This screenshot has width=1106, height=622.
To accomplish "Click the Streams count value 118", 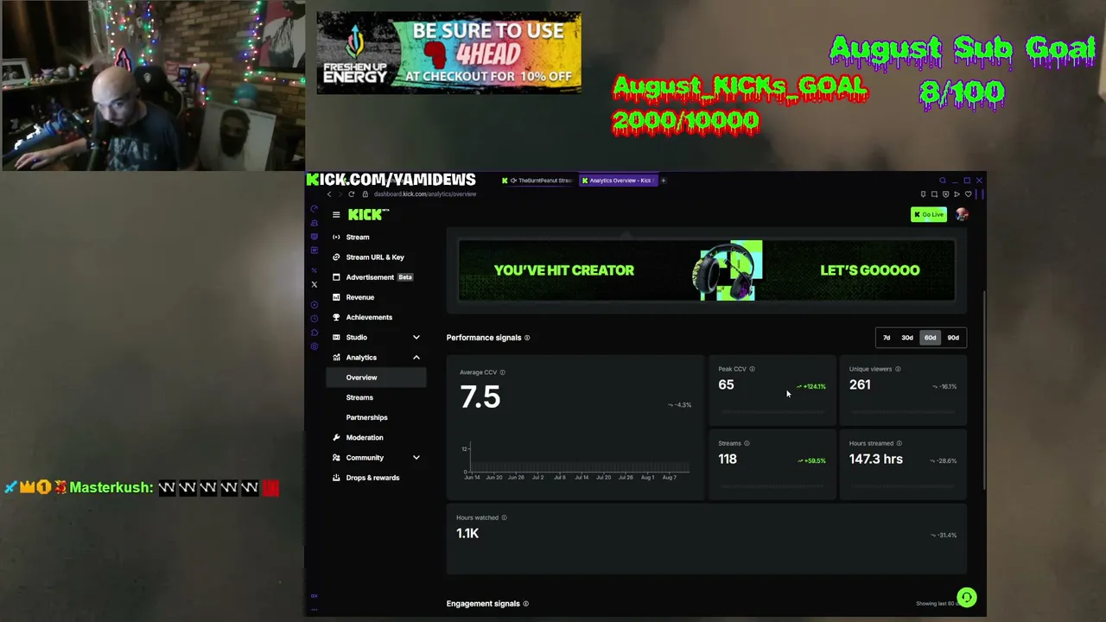I will click(728, 459).
